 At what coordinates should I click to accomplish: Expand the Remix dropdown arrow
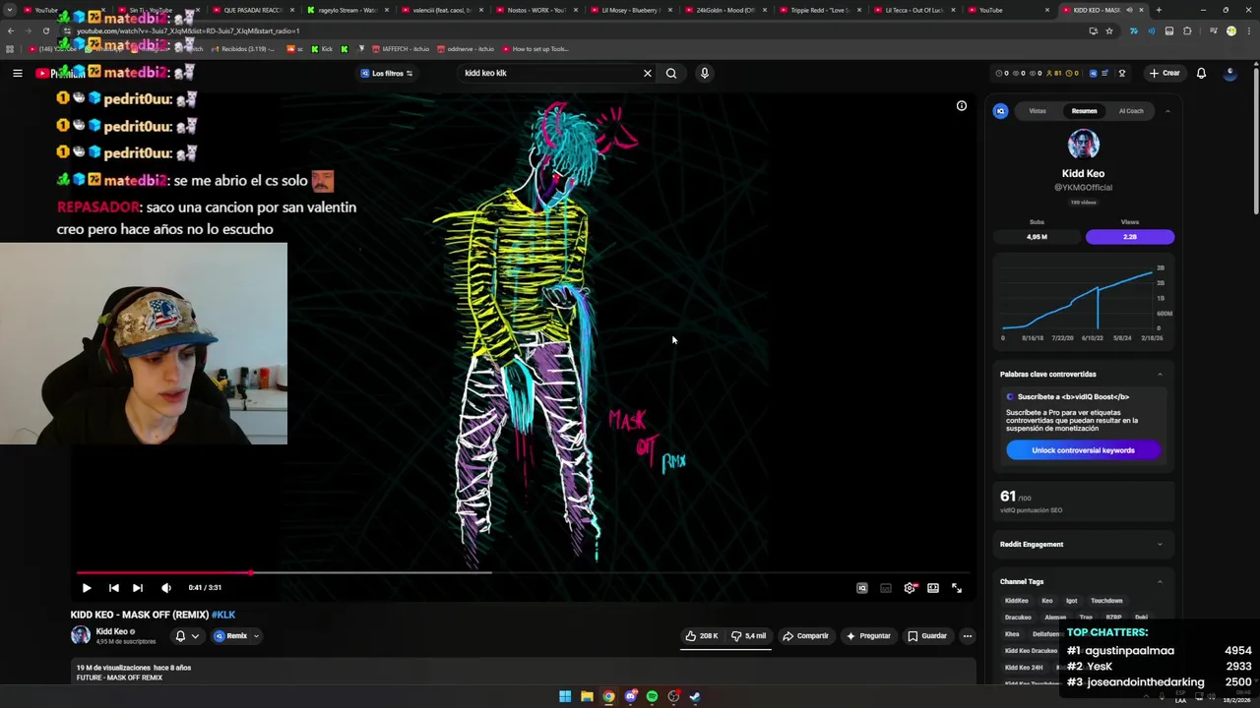point(256,636)
